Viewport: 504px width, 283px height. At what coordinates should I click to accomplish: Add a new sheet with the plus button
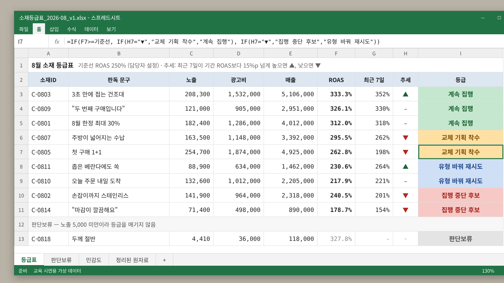click(164, 260)
